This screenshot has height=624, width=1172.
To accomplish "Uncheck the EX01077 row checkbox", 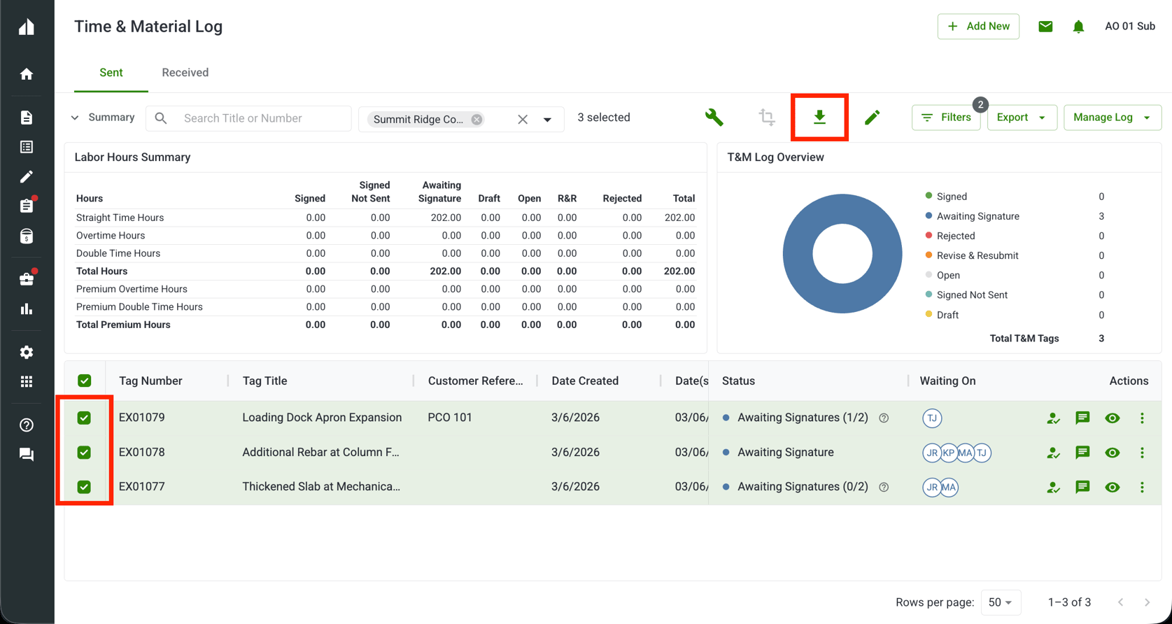I will tap(84, 487).
